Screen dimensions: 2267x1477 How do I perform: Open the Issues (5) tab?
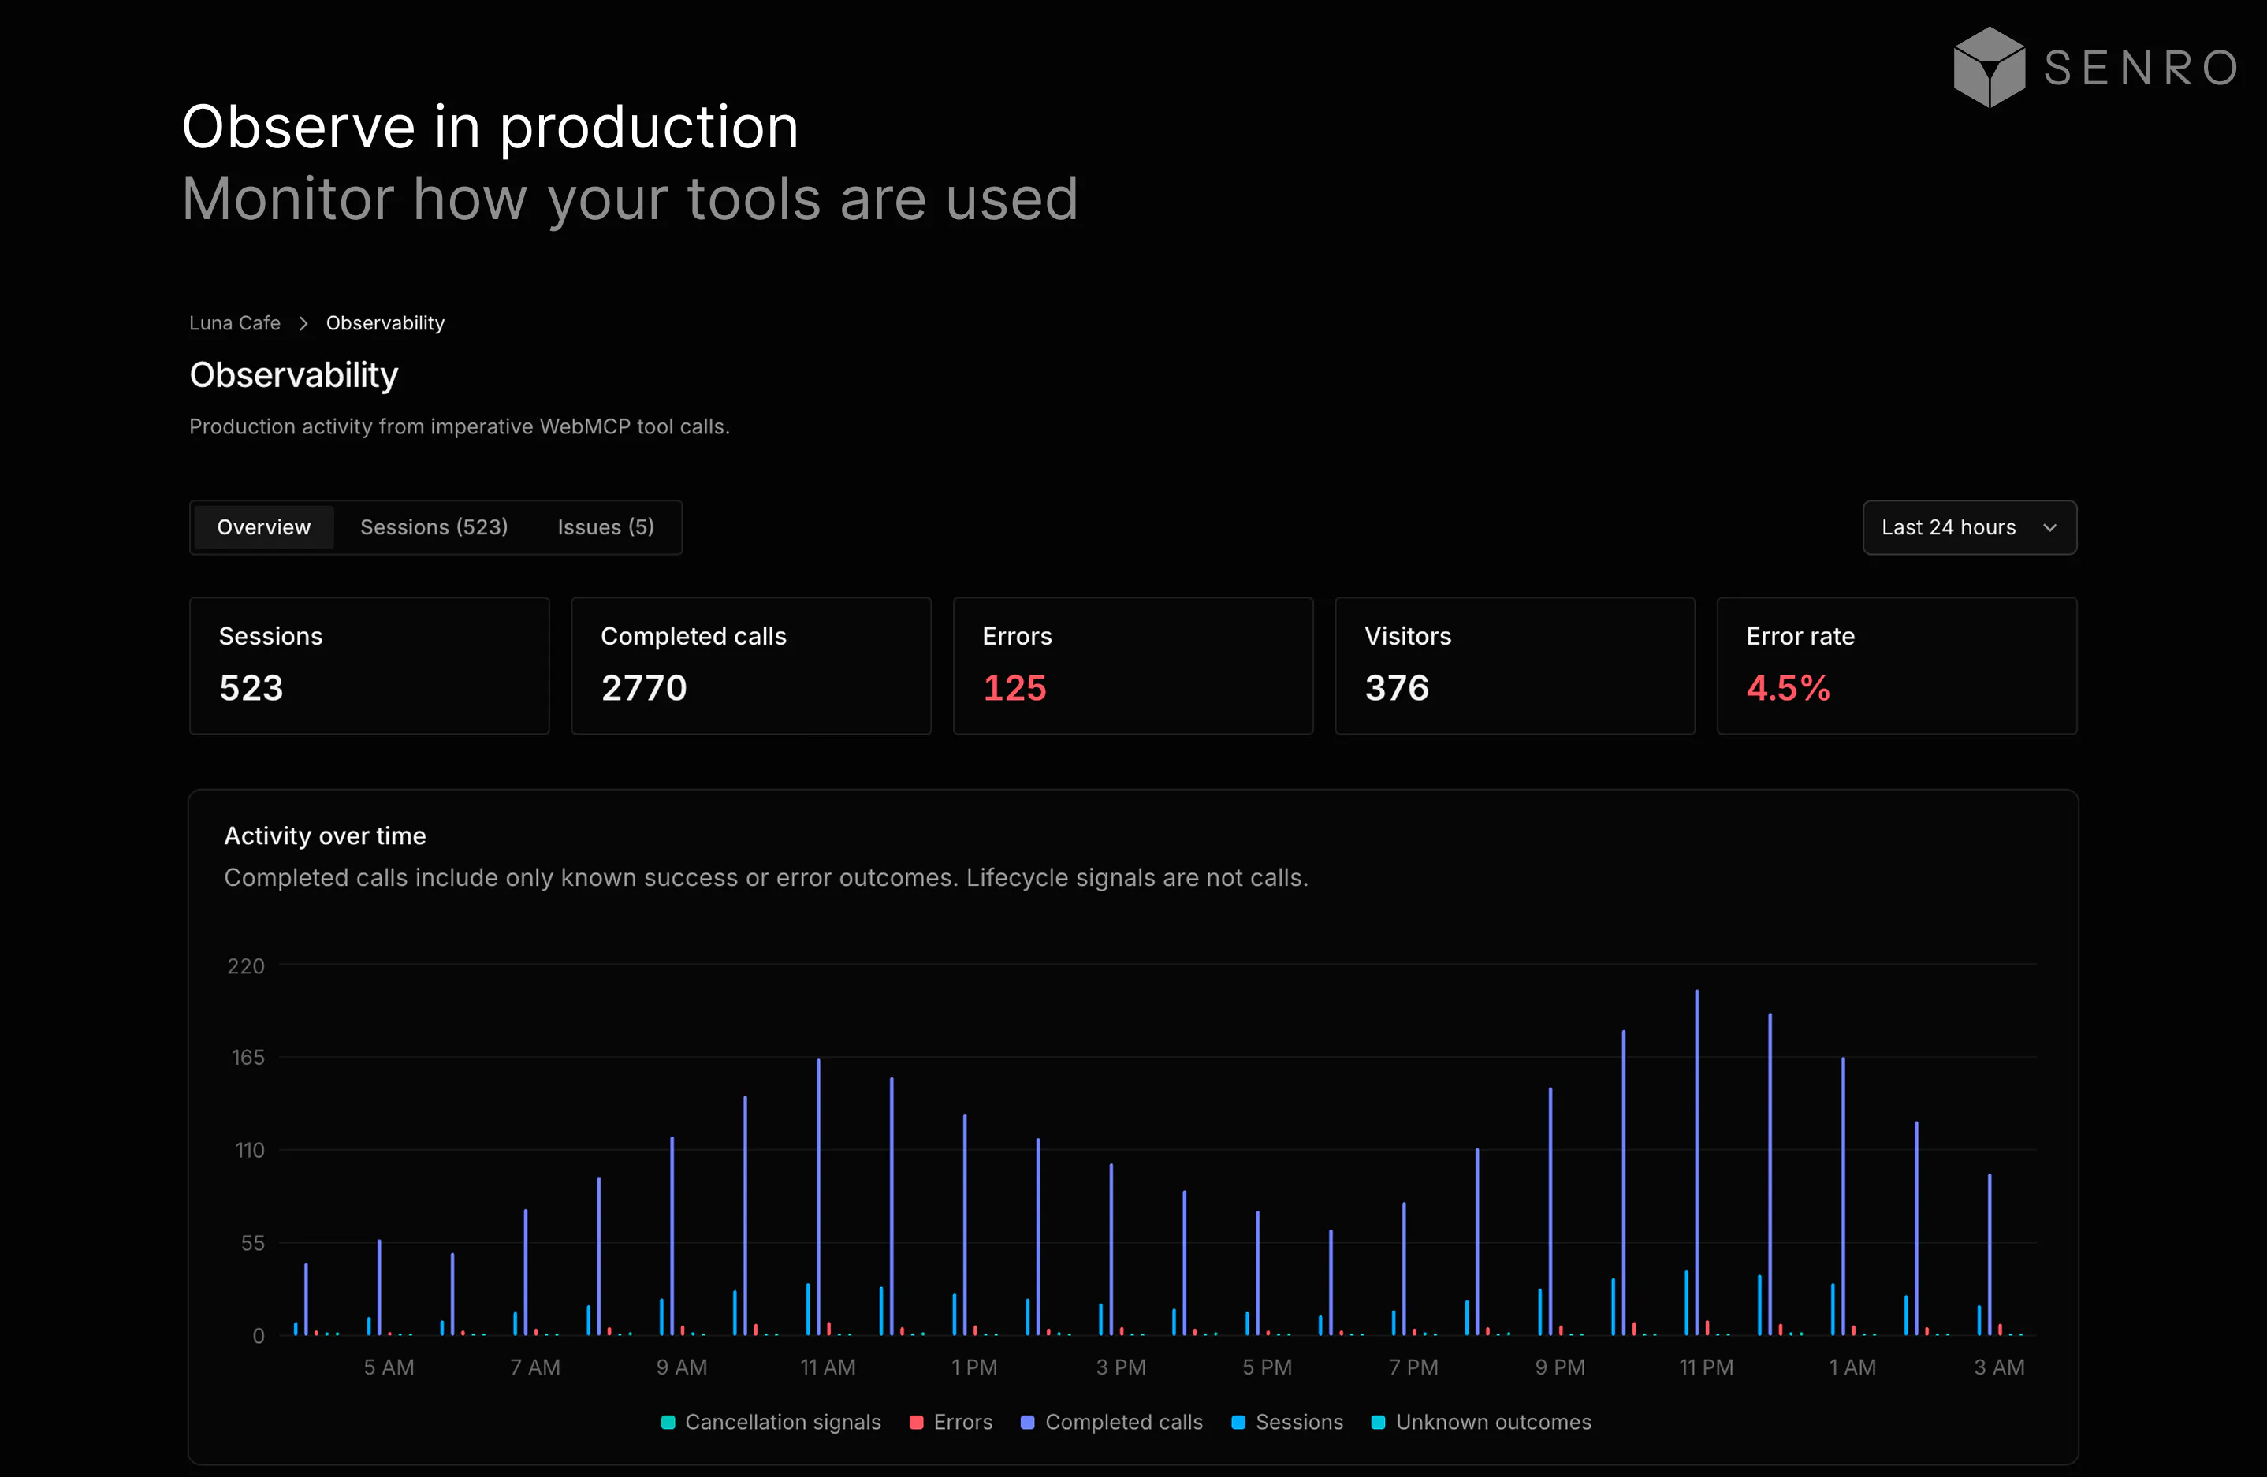click(606, 527)
